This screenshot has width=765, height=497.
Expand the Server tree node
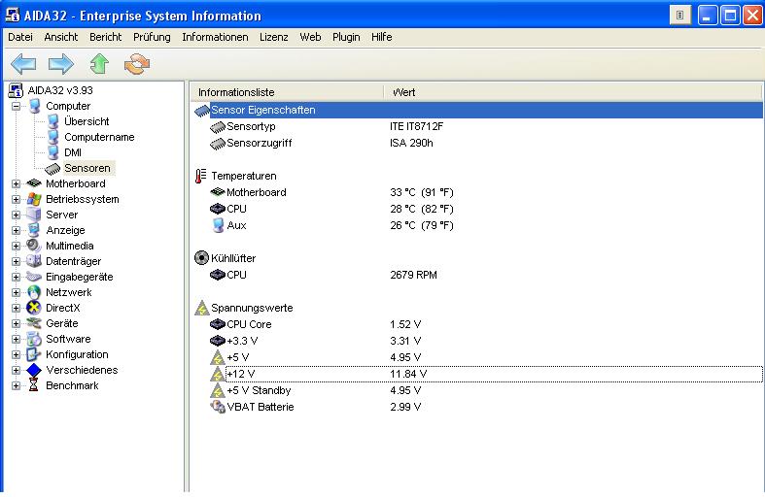coord(17,215)
